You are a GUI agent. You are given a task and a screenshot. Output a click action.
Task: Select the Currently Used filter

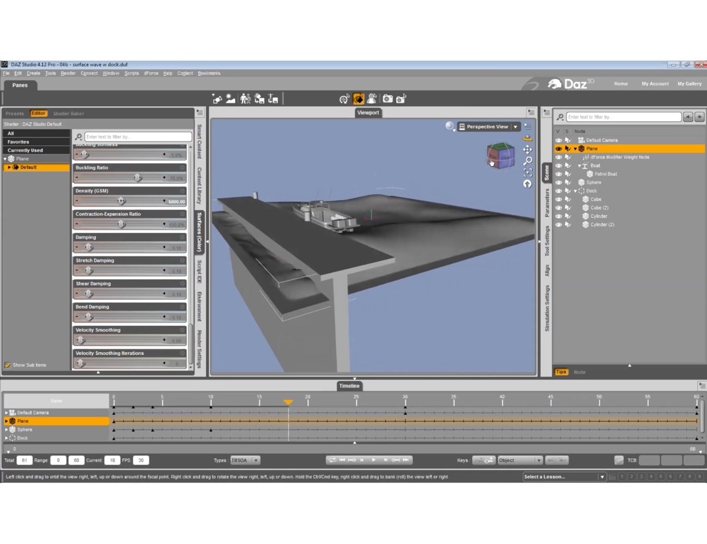coord(36,150)
